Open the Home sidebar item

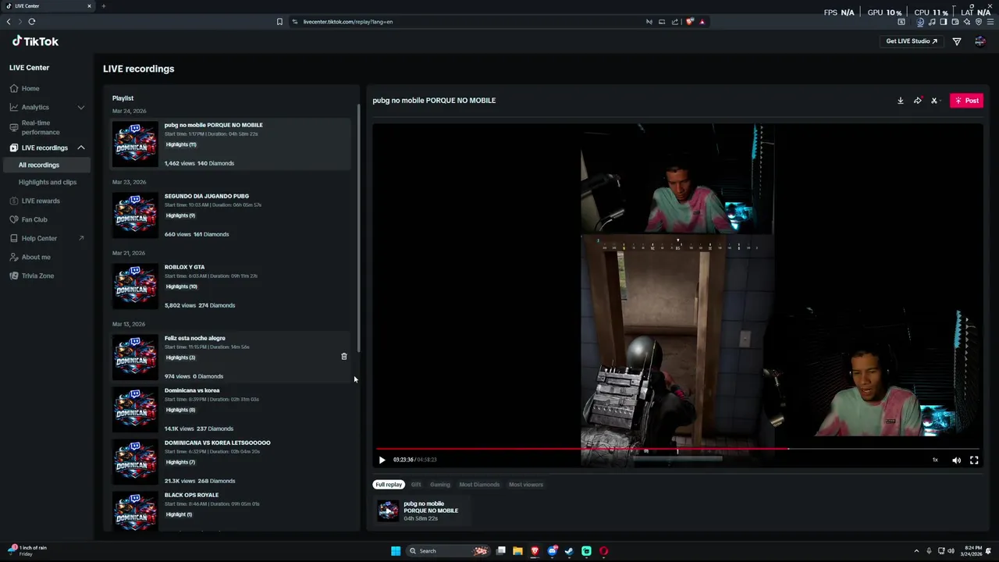pos(30,88)
